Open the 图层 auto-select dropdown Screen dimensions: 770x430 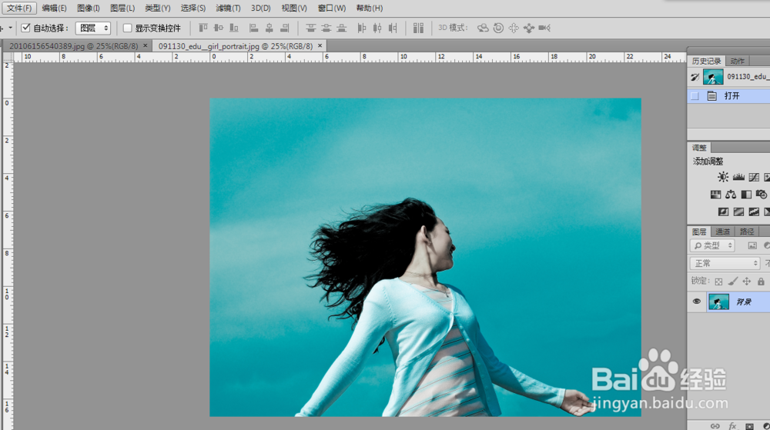[93, 28]
